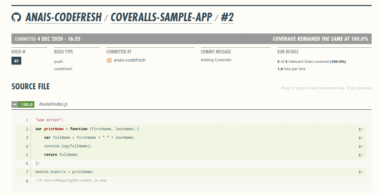
Task: Click the #2 build title link
Action: coord(227,18)
